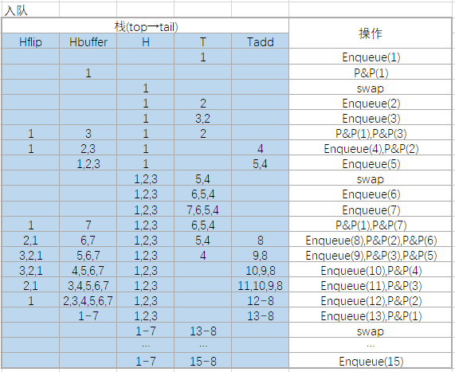The height and width of the screenshot is (372, 455).
Task: Select the Enqueue(10),P&P(4) cell
Action: pos(371,270)
